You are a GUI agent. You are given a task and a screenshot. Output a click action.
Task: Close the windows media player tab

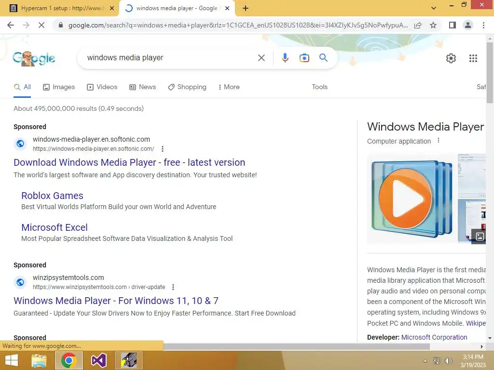coord(227,9)
